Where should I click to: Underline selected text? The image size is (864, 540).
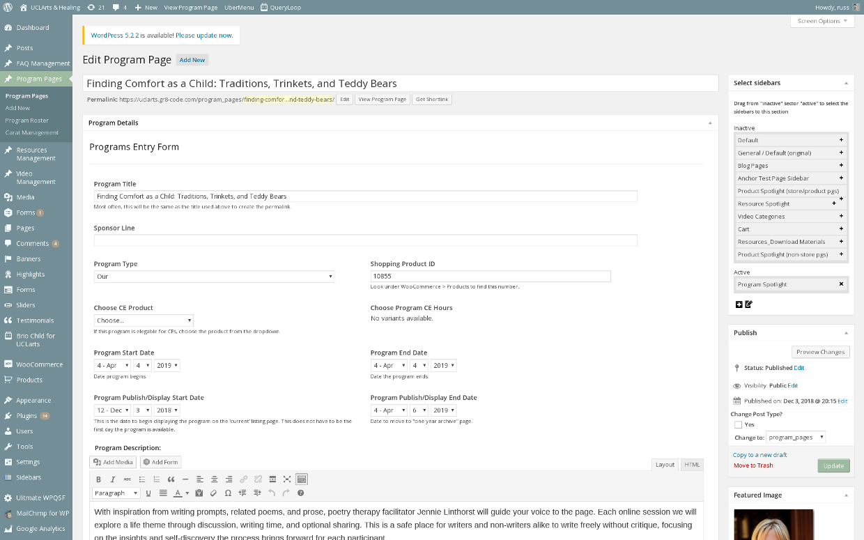click(x=148, y=493)
